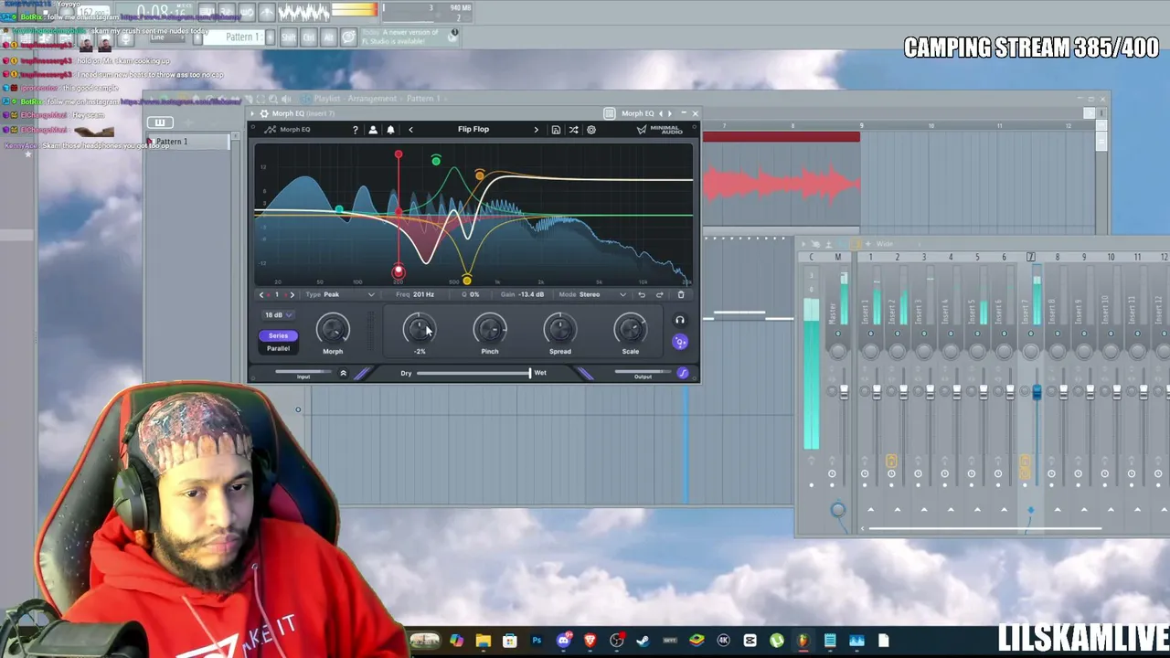Delete the selected EQ band with trash icon
Screen dimensions: 1170x658
pyautogui.click(x=681, y=294)
